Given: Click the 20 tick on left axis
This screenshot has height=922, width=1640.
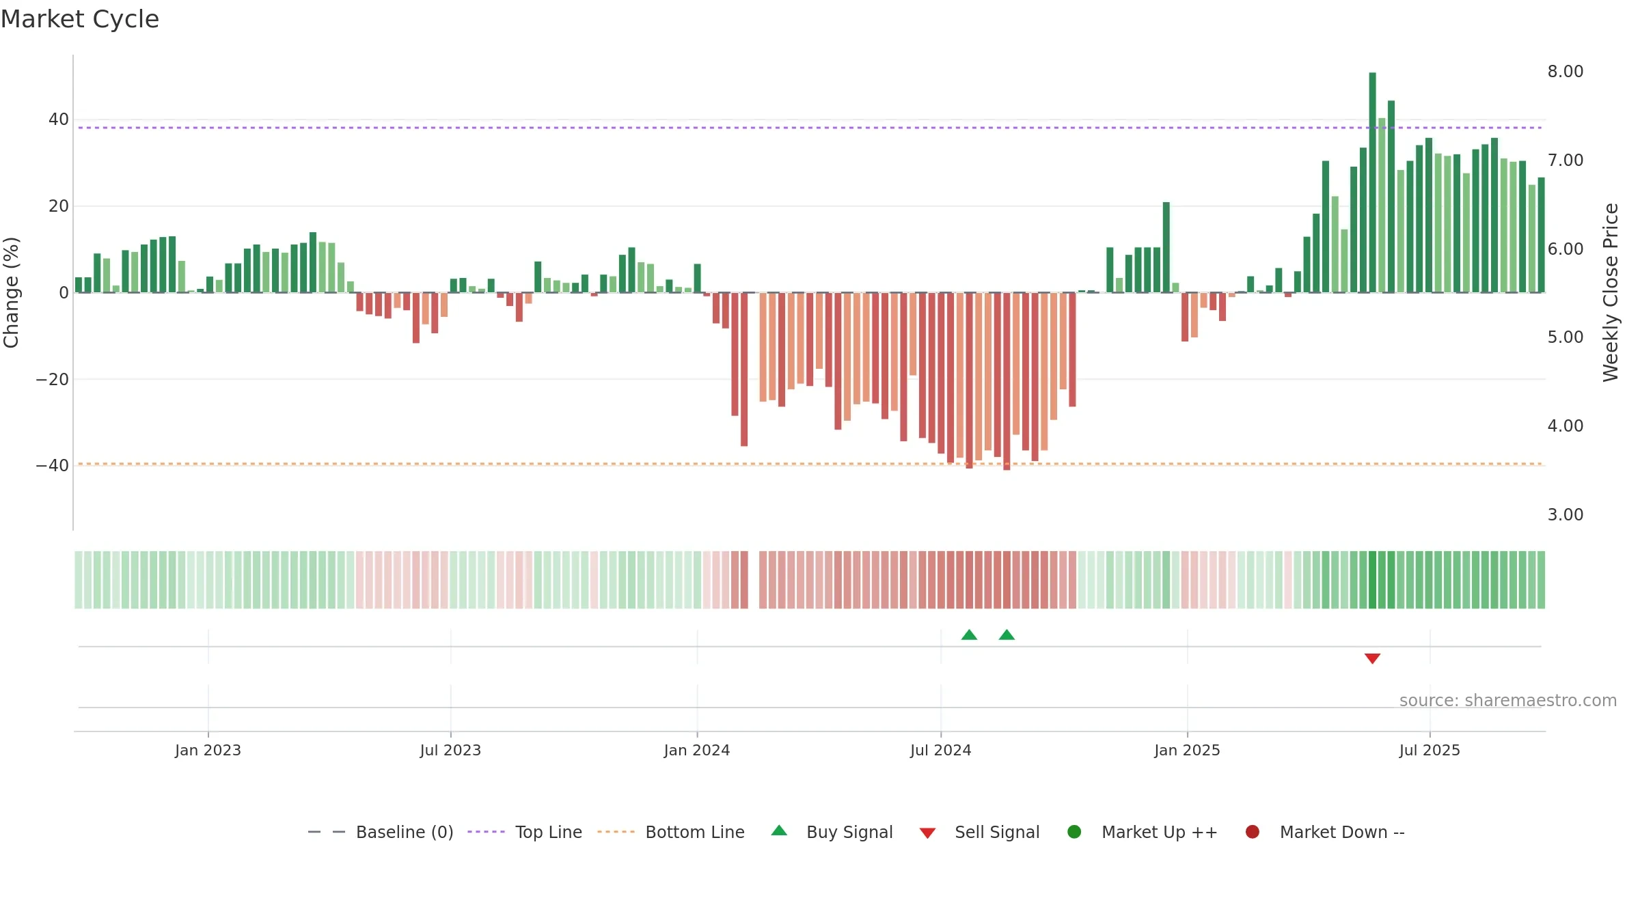Looking at the screenshot, I should (59, 206).
